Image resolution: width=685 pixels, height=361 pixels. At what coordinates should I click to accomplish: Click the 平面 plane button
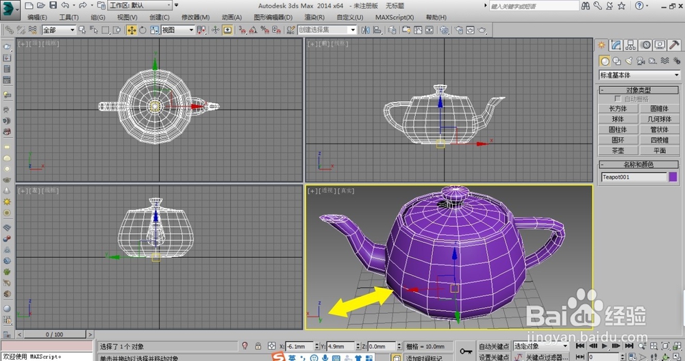click(x=659, y=150)
